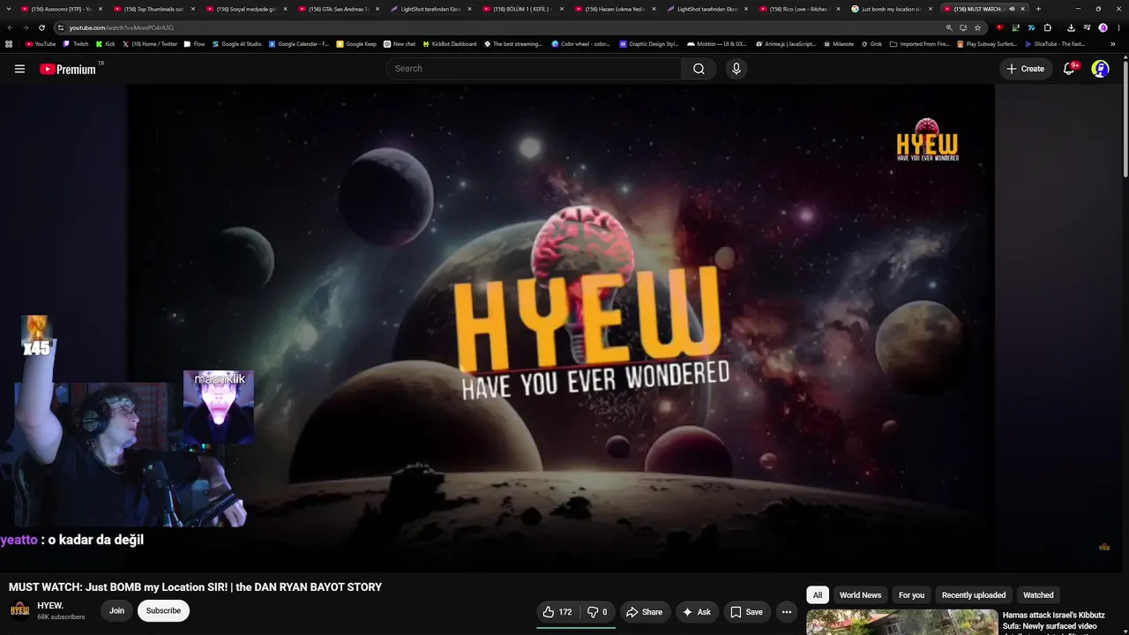Focus the browser address bar URL

(122, 27)
